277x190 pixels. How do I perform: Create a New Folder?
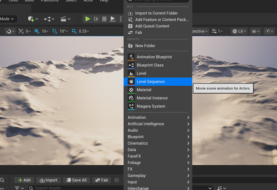(158, 46)
